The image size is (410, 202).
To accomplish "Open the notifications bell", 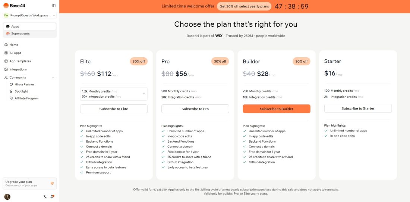I will [x=52, y=197].
